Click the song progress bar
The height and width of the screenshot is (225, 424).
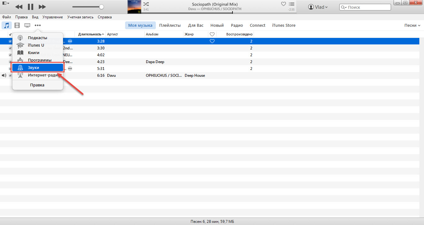tap(219, 13)
